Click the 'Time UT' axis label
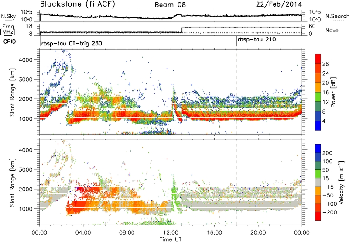Screen dimensions: 349x242 [171, 239]
